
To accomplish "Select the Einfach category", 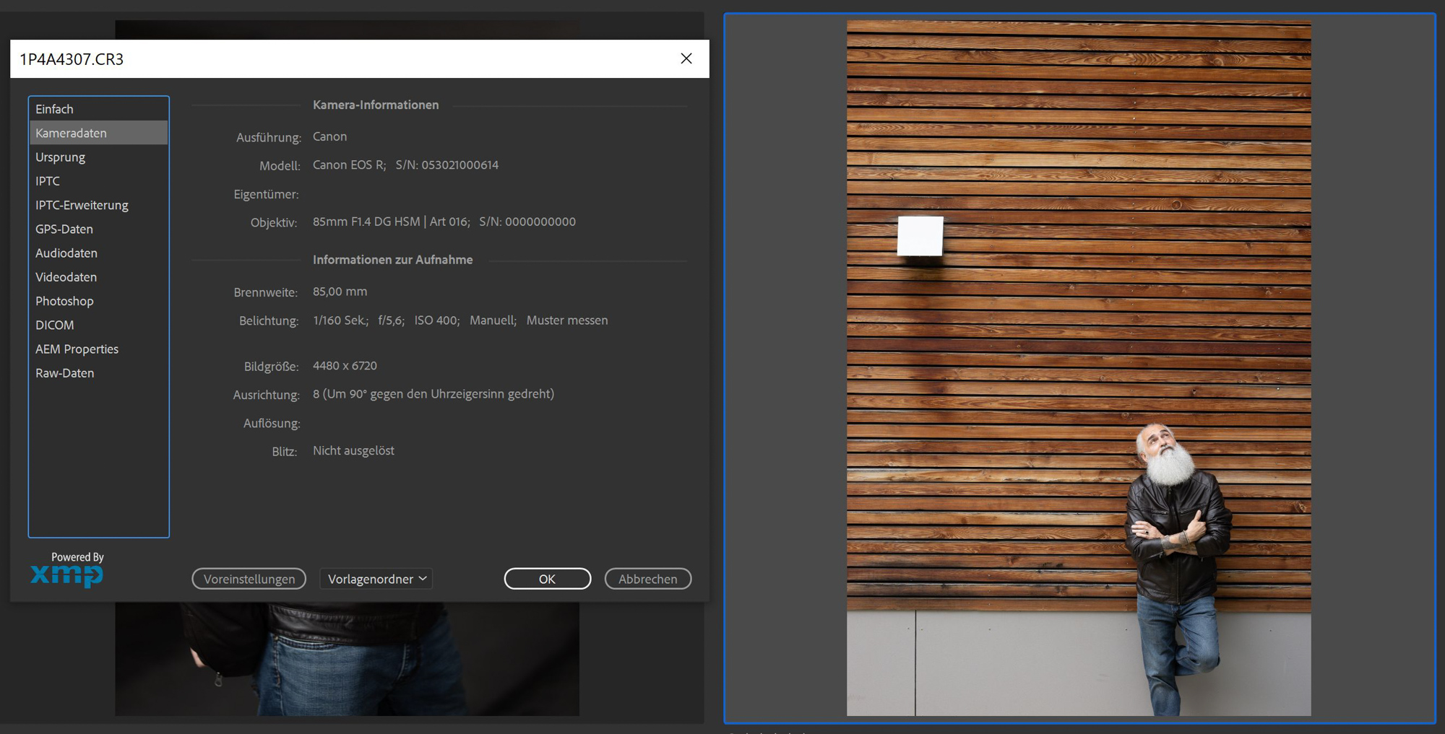I will 55,109.
